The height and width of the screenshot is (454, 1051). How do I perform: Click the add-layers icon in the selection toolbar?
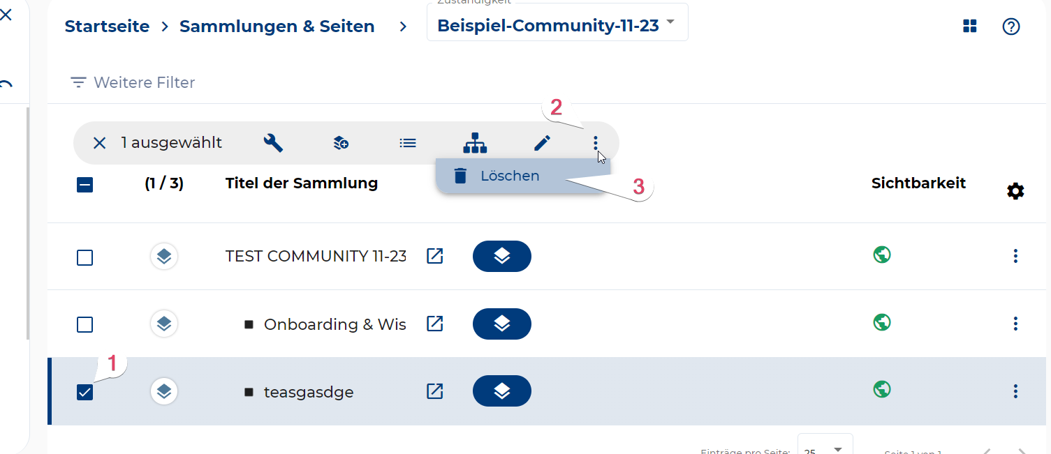pos(341,143)
